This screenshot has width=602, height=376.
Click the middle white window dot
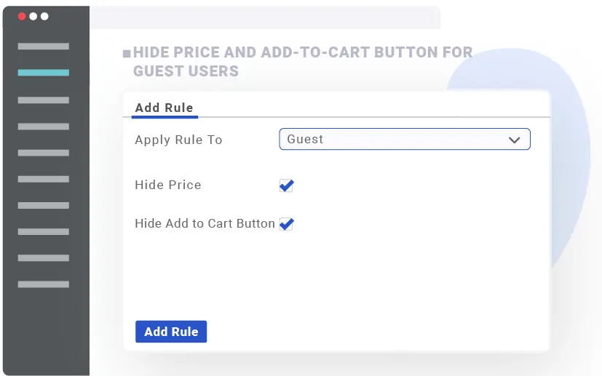[33, 16]
